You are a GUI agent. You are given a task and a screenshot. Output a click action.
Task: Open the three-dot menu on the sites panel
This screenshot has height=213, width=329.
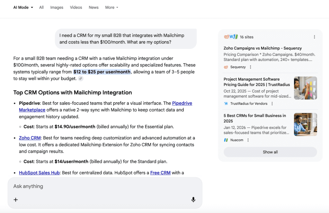pyautogui.click(x=314, y=37)
